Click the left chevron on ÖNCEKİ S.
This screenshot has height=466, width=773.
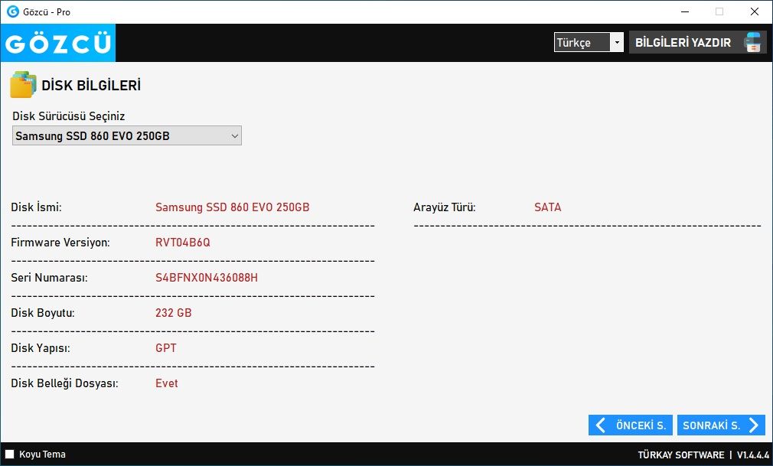point(601,425)
